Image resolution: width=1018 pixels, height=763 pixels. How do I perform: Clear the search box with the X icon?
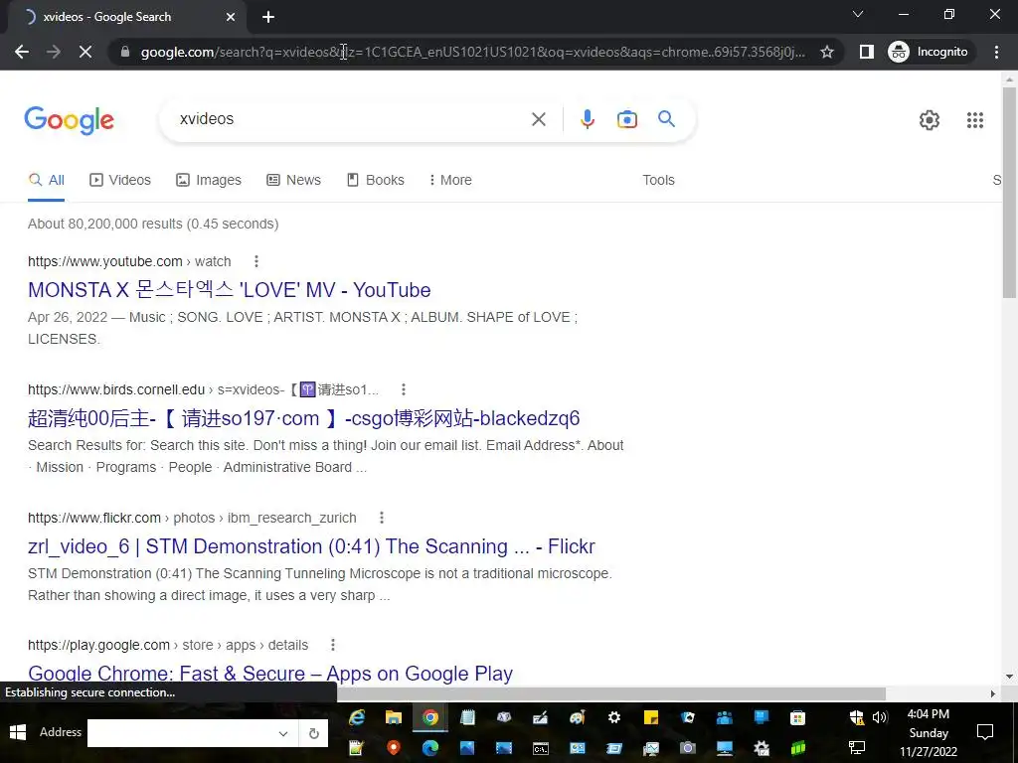pyautogui.click(x=538, y=119)
